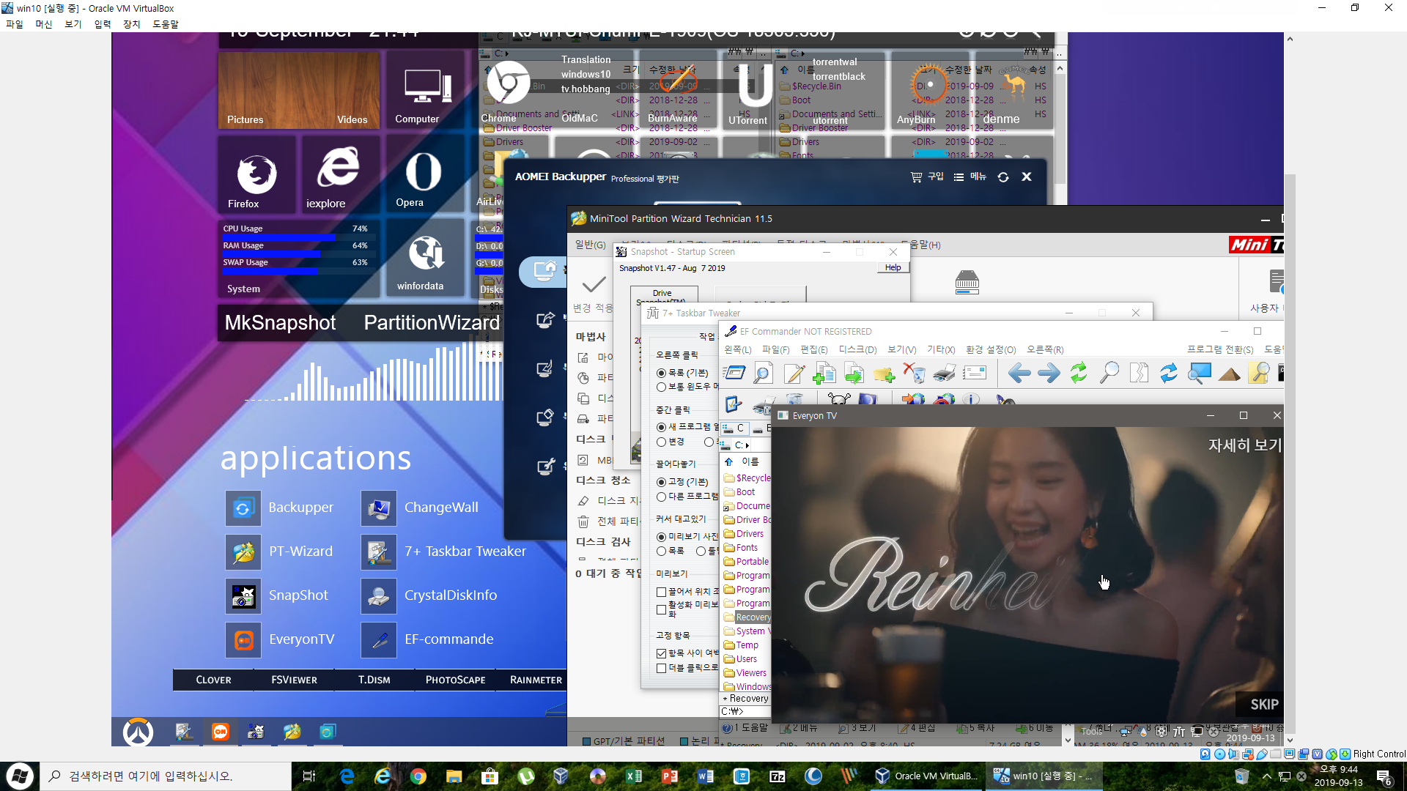Open VirtualBox 장치 menu

tap(132, 24)
